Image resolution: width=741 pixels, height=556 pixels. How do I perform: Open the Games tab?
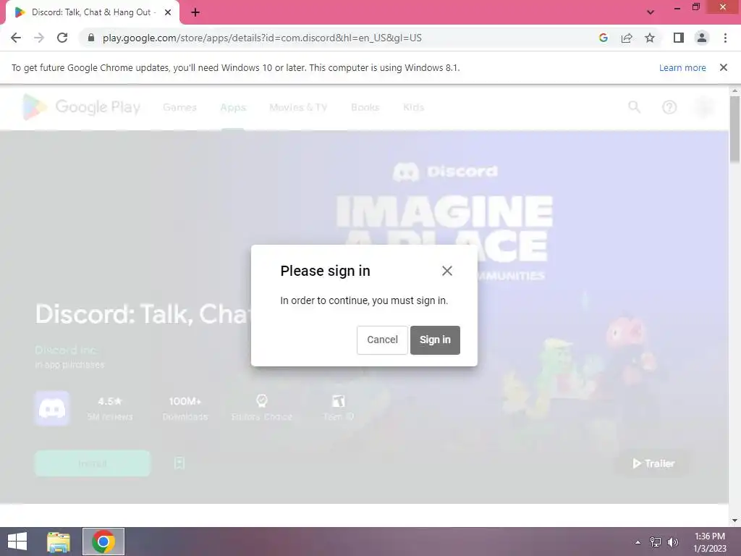click(x=179, y=107)
